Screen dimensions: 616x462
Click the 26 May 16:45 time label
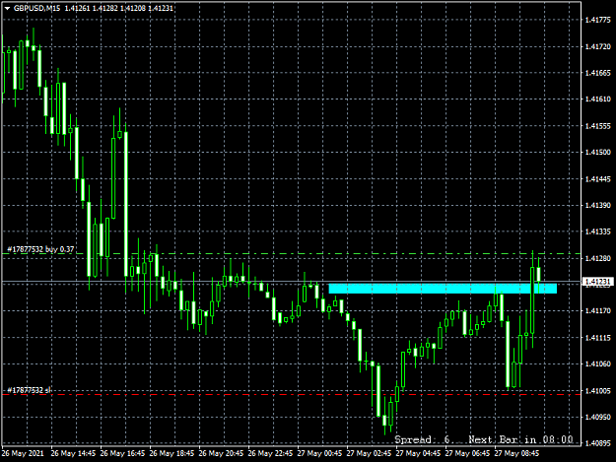122,453
